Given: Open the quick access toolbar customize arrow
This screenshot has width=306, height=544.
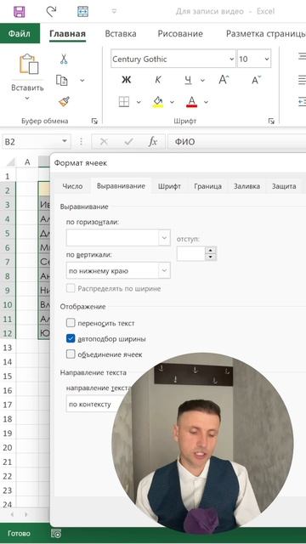Looking at the screenshot, I should point(114,11).
